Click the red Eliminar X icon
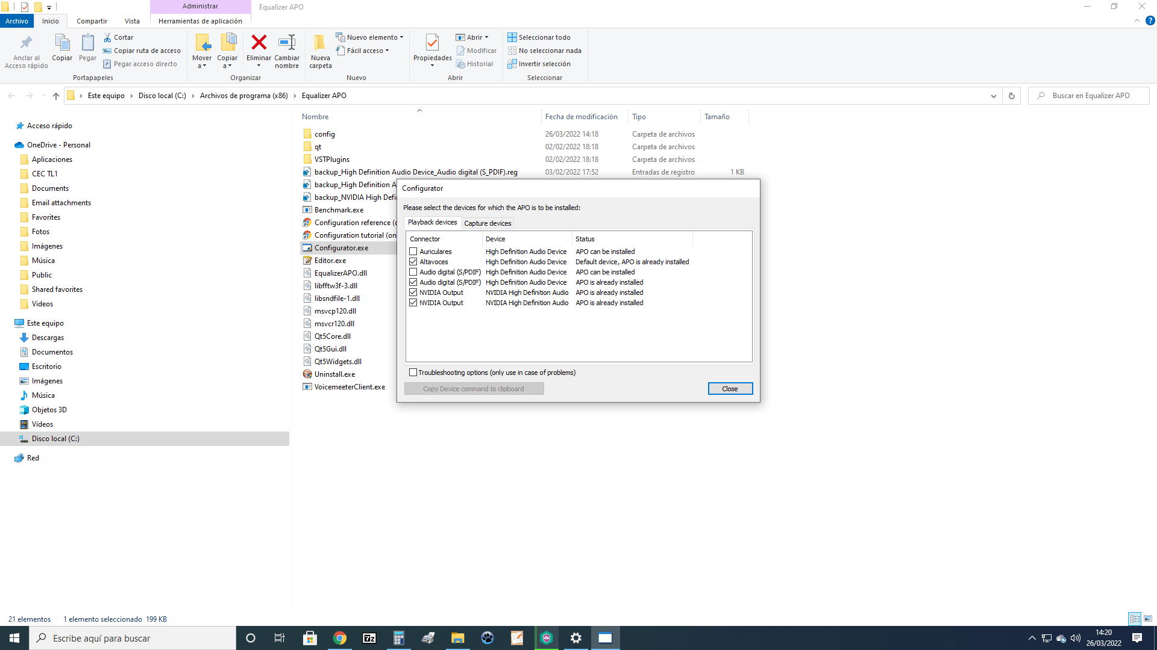Screen dimensions: 1157x650 (x=259, y=43)
